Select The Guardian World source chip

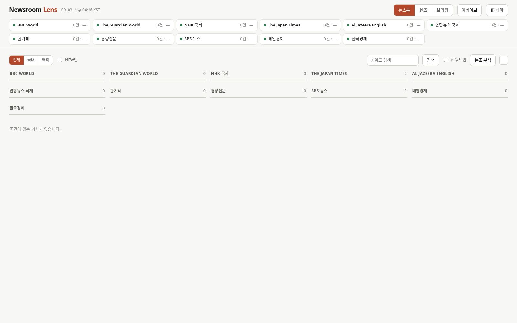(133, 25)
